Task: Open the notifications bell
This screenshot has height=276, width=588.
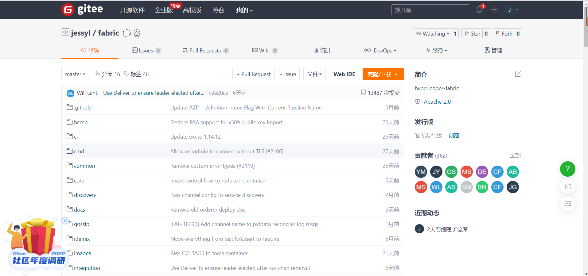Action: click(479, 10)
